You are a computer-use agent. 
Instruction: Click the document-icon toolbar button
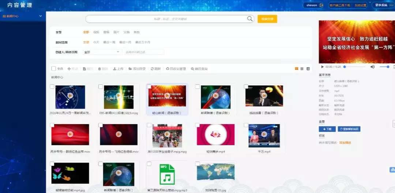pyautogui.click(x=88, y=69)
